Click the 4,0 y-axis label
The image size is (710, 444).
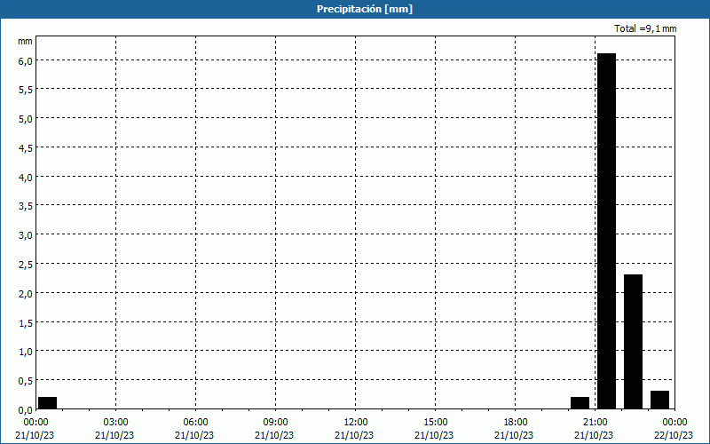[x=26, y=178]
